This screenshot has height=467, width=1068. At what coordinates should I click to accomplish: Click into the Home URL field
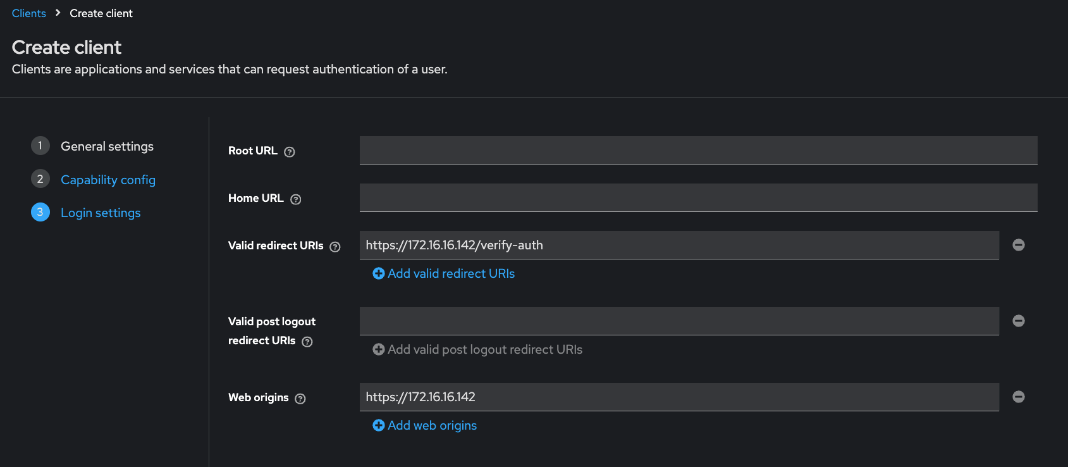tap(698, 197)
